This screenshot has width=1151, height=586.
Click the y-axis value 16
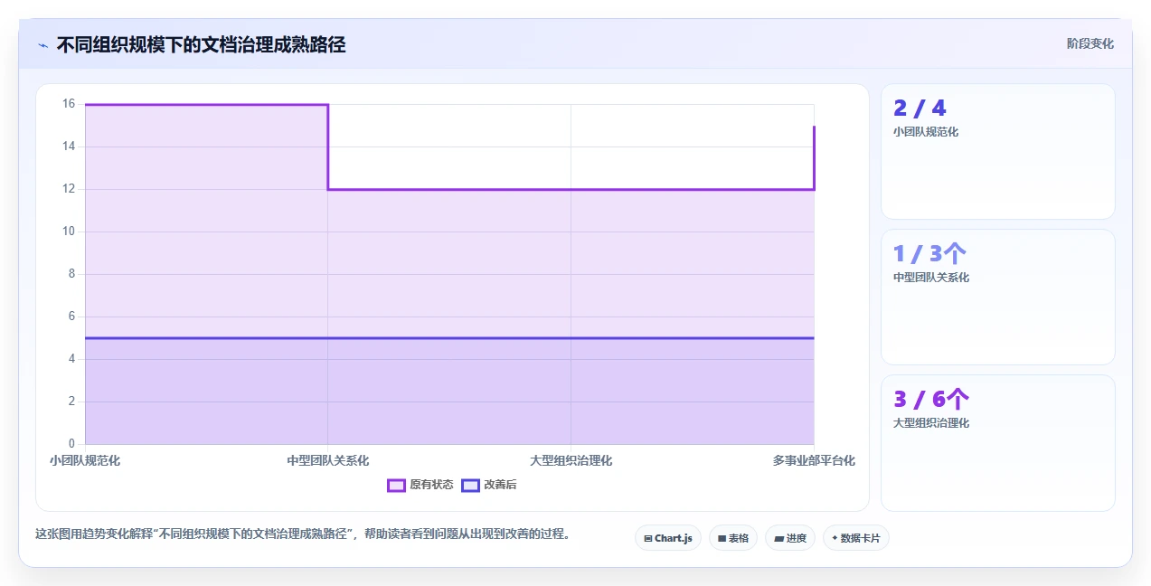click(x=68, y=104)
